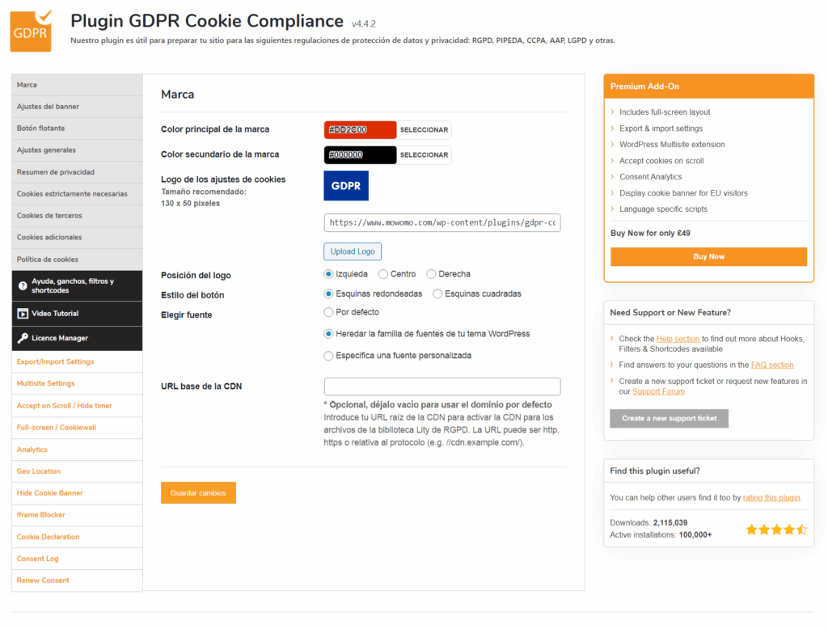Click the orange GDPR plugin logo
828x629 pixels.
click(x=31, y=31)
